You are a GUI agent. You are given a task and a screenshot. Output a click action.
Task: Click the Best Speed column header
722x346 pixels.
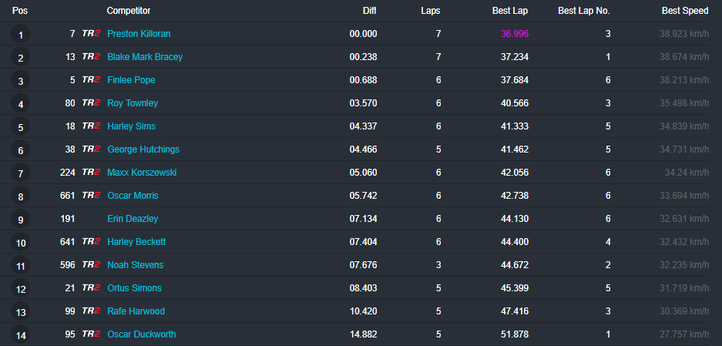pyautogui.click(x=685, y=11)
